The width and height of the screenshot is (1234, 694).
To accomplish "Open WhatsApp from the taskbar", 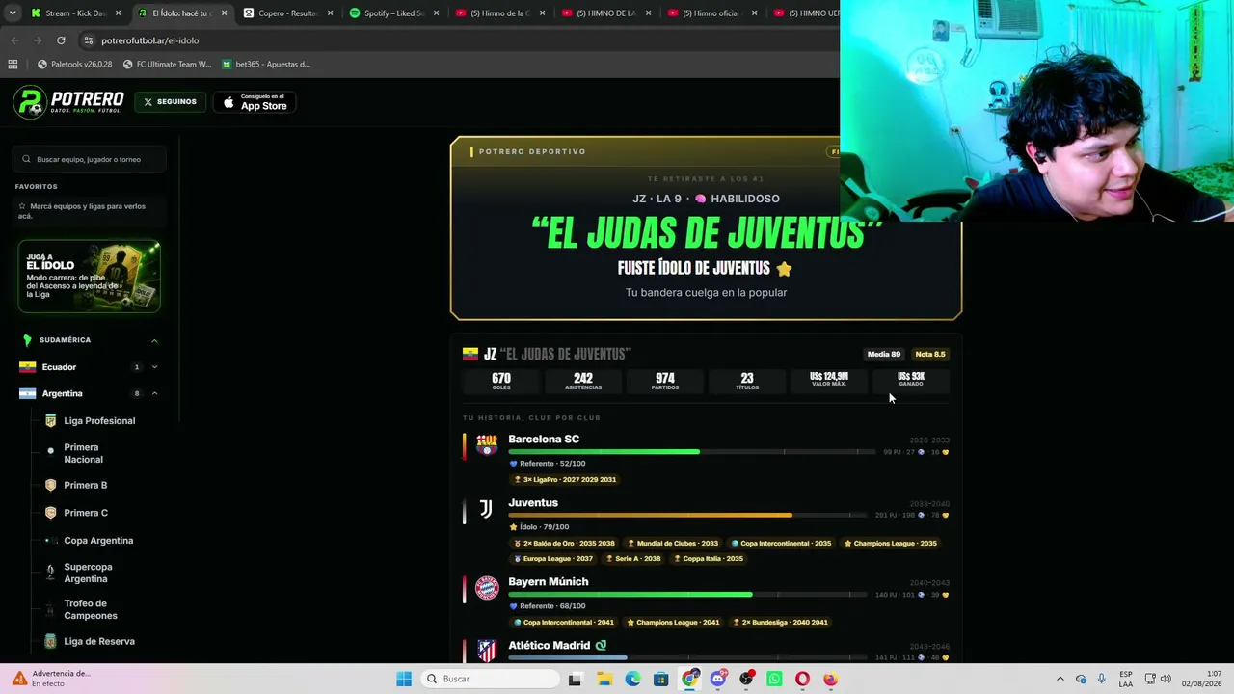I will pos(774,679).
